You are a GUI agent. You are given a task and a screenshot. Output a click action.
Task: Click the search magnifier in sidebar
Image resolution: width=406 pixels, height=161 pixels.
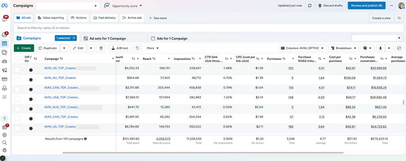4,142
